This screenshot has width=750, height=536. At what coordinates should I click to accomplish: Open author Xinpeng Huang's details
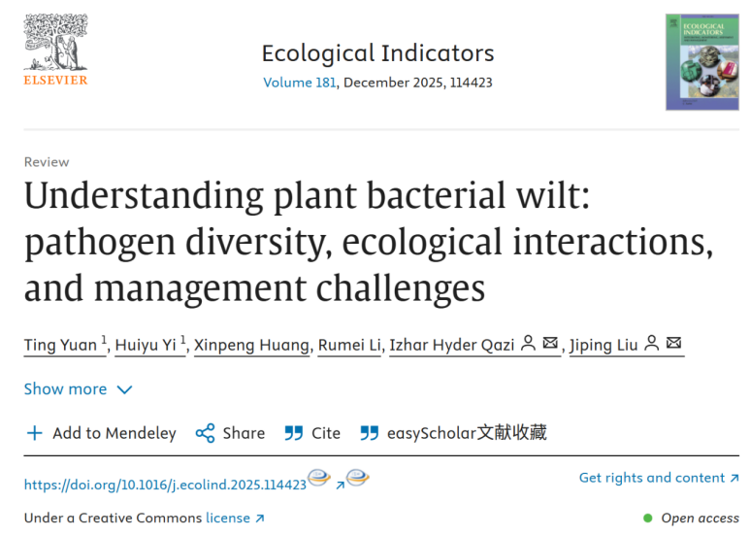click(252, 345)
